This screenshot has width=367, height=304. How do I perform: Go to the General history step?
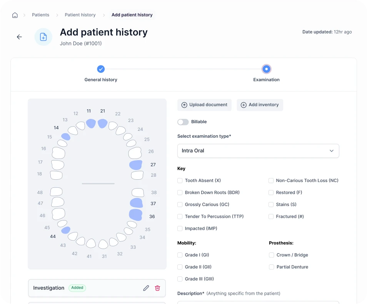(x=101, y=69)
